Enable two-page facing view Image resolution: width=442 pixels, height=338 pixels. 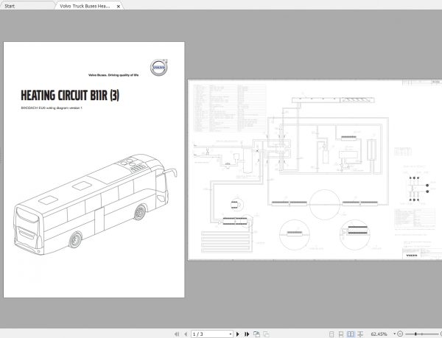tap(351, 334)
